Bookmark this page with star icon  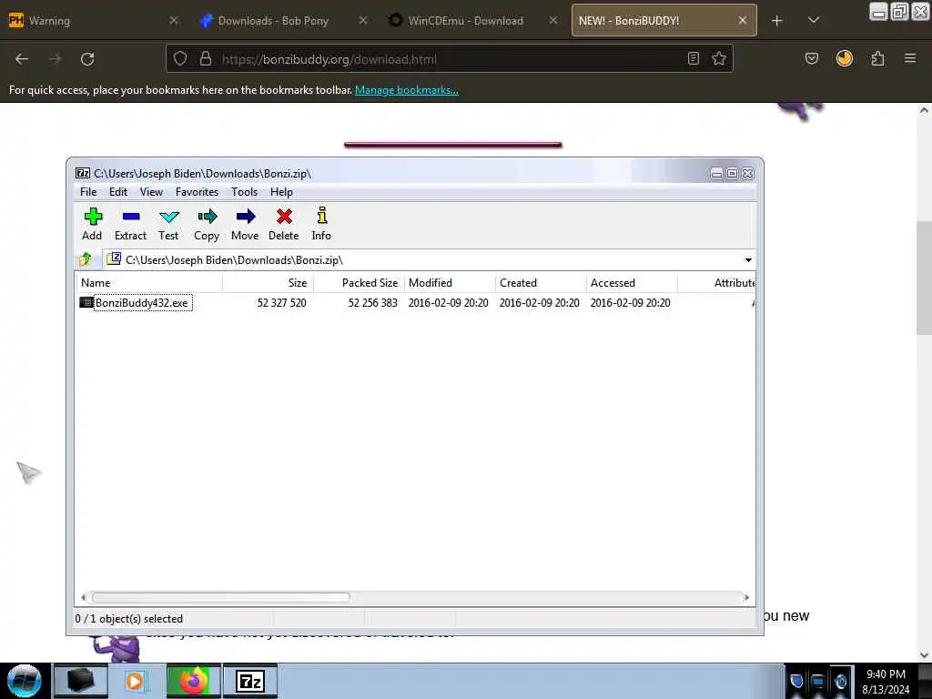click(x=719, y=59)
